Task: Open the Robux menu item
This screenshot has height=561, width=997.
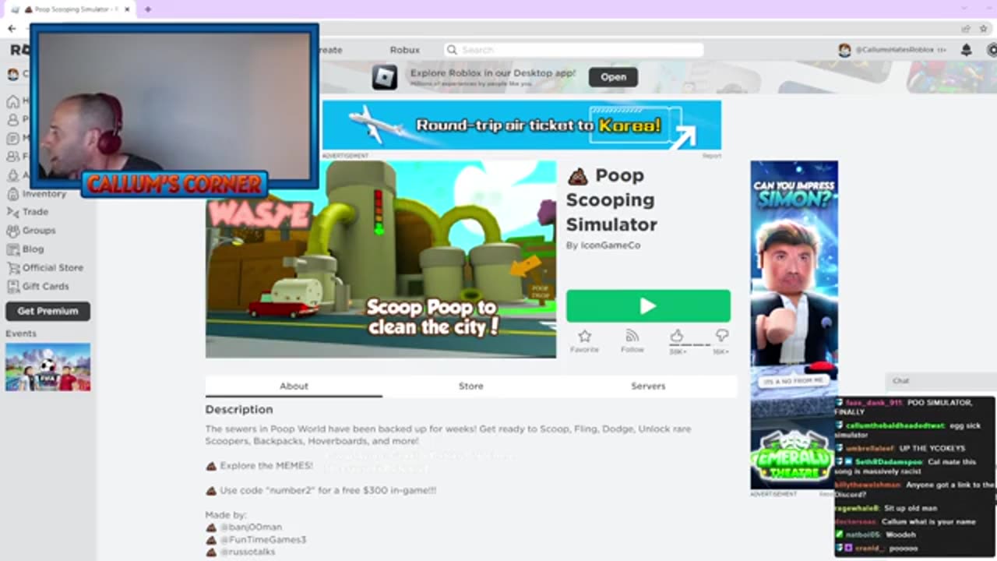Action: [405, 50]
